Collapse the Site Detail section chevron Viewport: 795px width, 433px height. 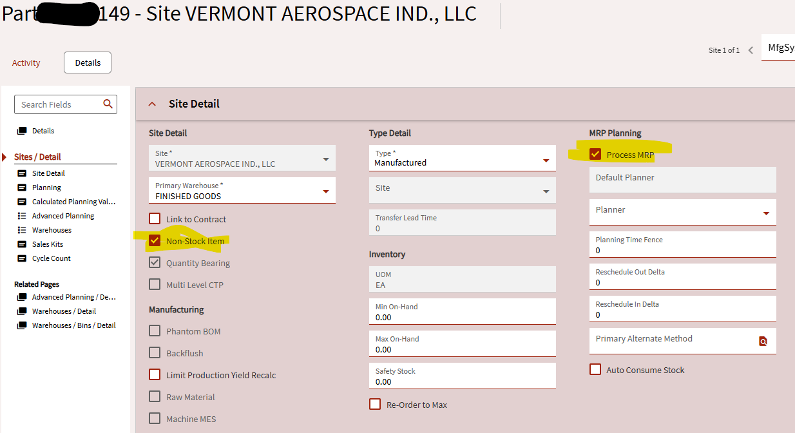[153, 104]
